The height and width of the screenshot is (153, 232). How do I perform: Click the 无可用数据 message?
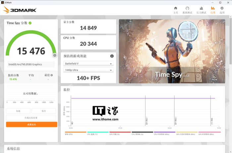tap(30, 94)
